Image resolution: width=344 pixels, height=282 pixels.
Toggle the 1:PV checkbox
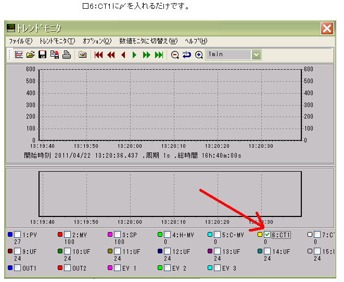pos(17,235)
